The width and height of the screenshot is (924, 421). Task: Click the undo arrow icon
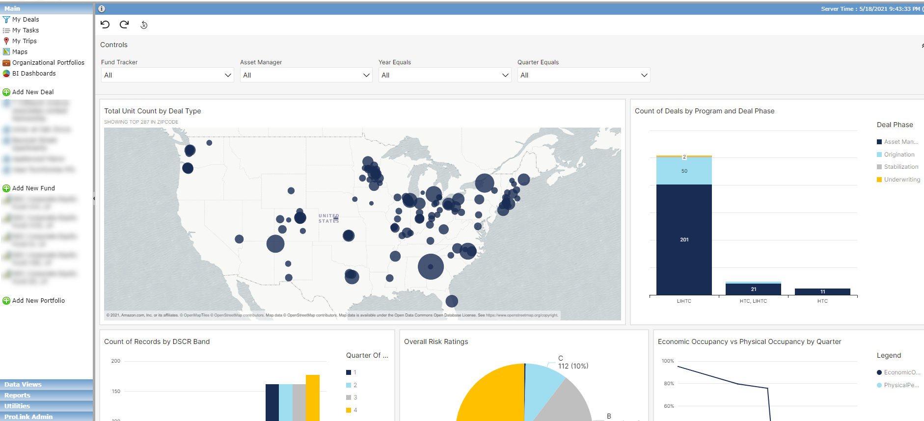pyautogui.click(x=105, y=25)
